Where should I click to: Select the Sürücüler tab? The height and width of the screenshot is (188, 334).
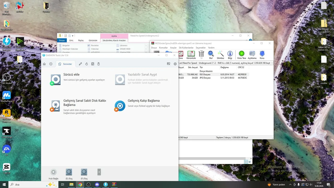65,64
